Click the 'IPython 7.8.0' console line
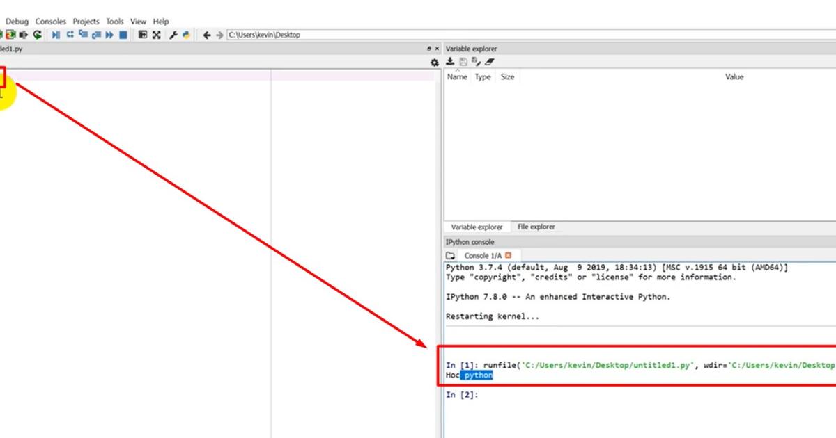This screenshot has height=438, width=836. [558, 297]
